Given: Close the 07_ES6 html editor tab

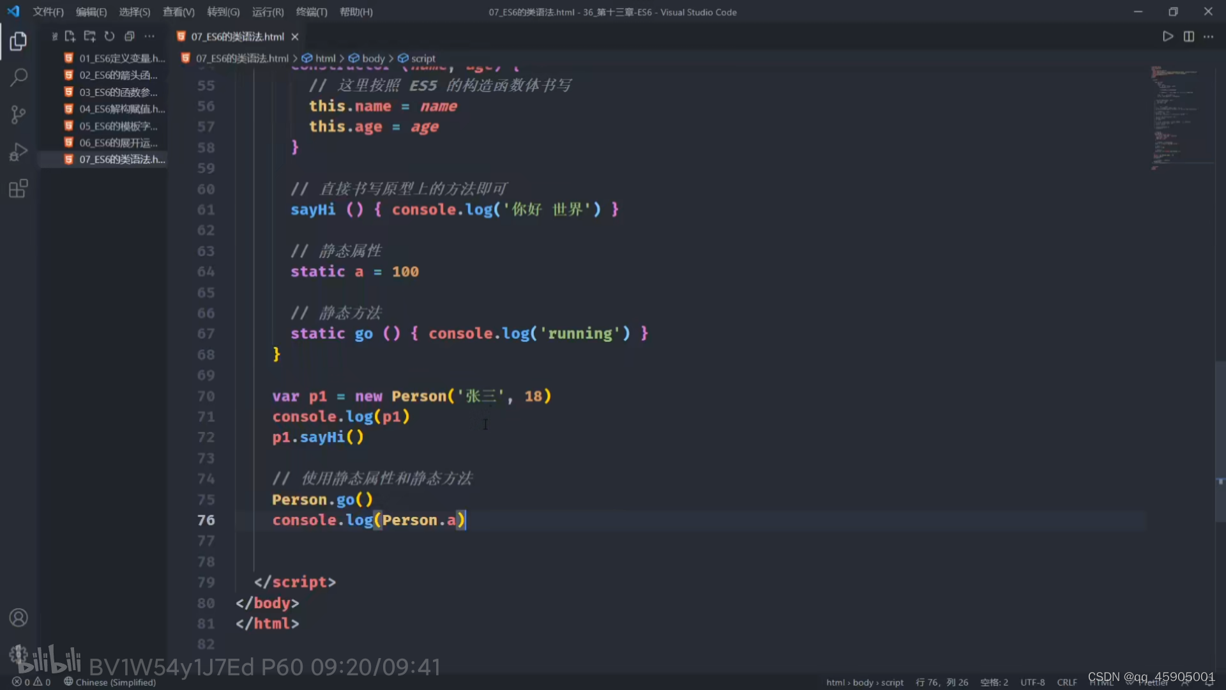Looking at the screenshot, I should point(294,36).
